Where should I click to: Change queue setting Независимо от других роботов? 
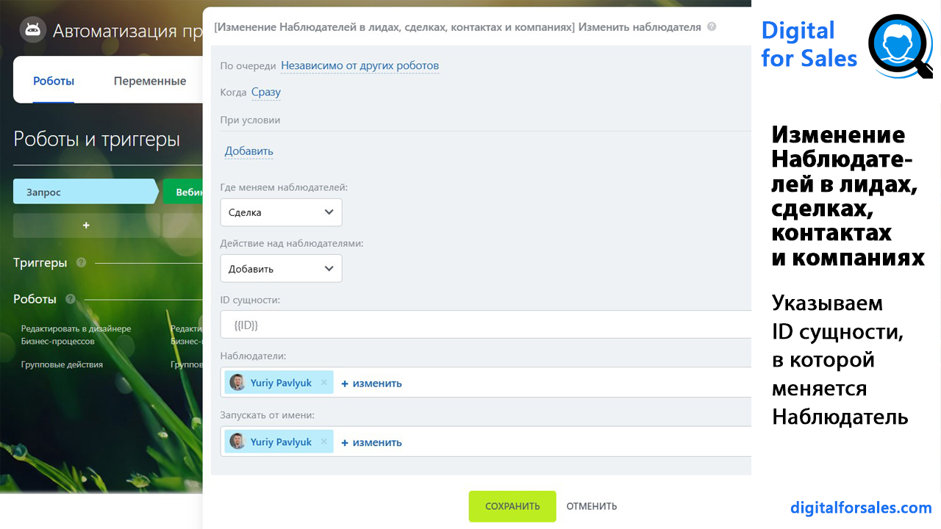tap(359, 66)
